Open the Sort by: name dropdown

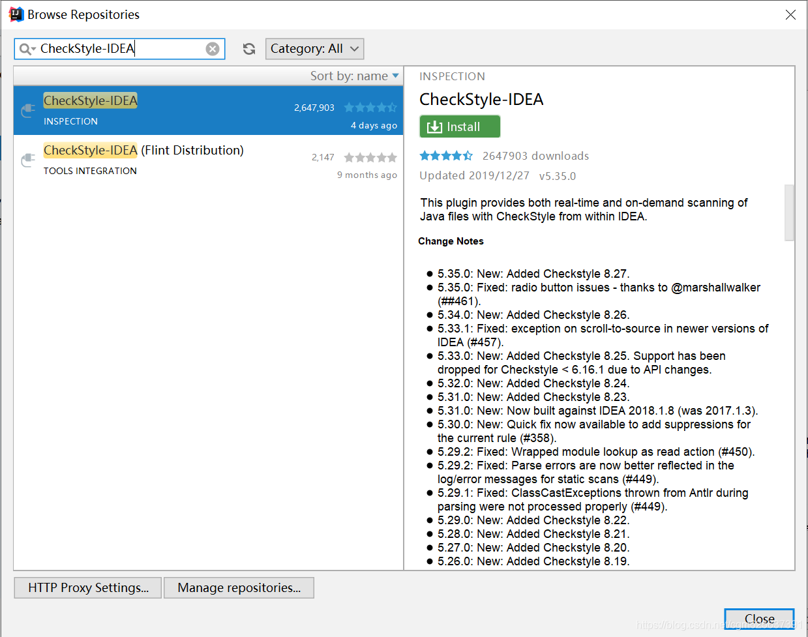(x=354, y=76)
